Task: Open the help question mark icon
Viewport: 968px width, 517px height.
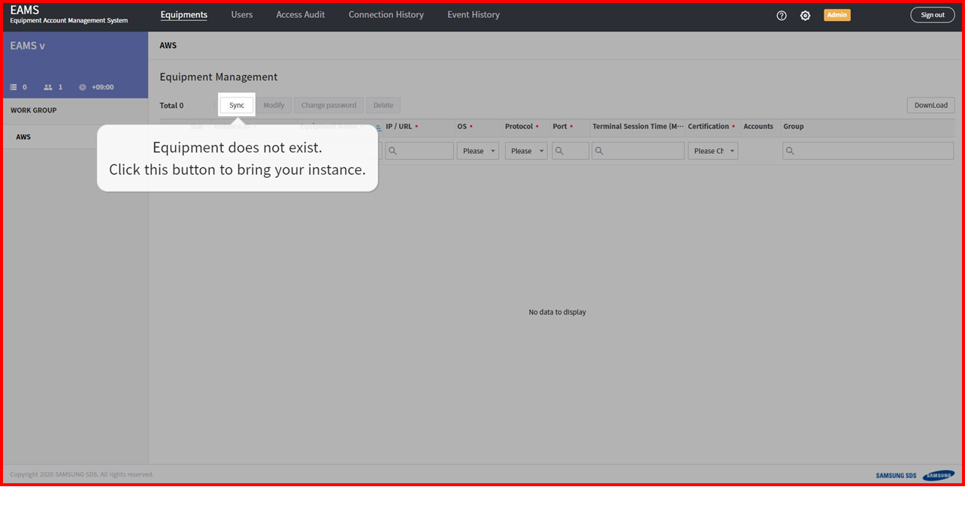Action: pos(782,15)
